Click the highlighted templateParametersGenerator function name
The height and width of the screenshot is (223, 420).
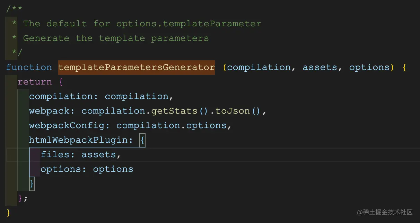pyautogui.click(x=137, y=67)
